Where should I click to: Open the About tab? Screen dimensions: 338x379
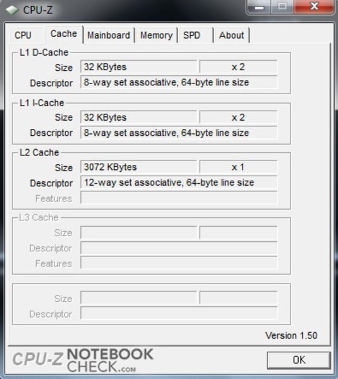pyautogui.click(x=231, y=35)
